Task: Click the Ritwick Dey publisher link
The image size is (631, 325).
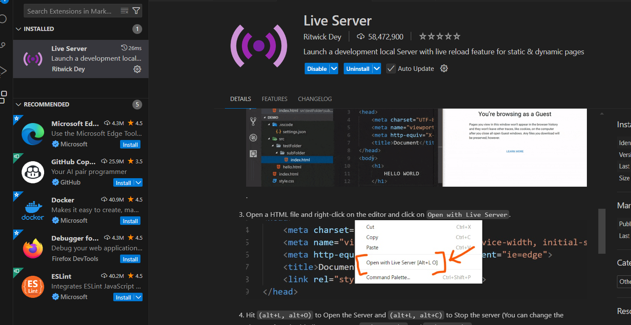Action: click(322, 37)
